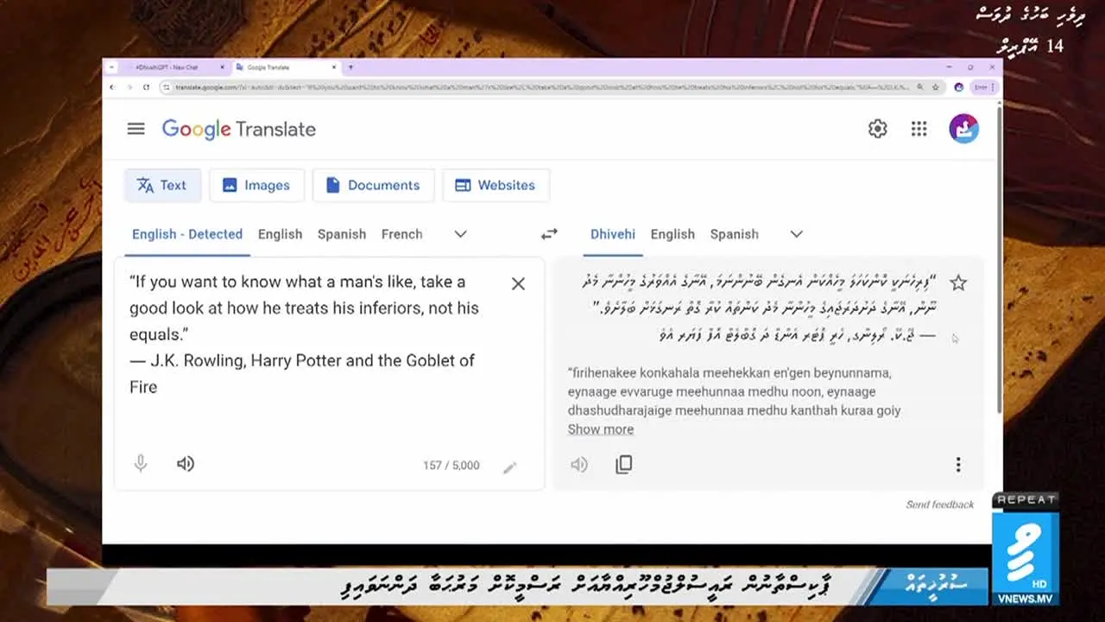
Task: Send feedback on the translation
Action: tap(940, 505)
